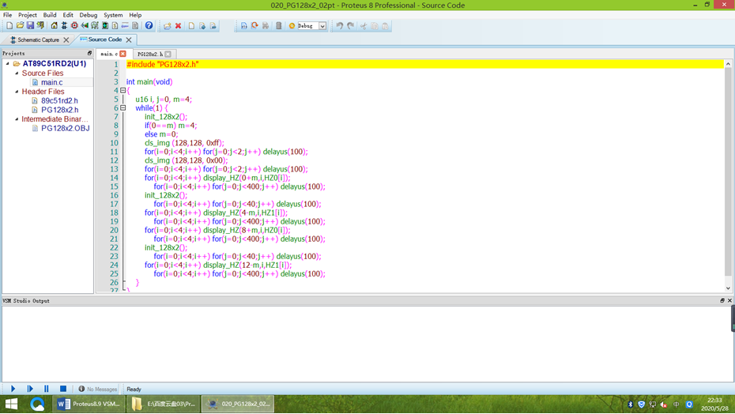The width and height of the screenshot is (735, 414).
Task: Click the New File toolbar icon
Action: point(191,26)
